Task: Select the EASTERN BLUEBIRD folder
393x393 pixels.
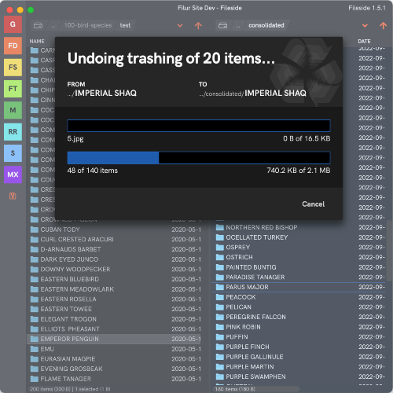Action: click(115, 279)
